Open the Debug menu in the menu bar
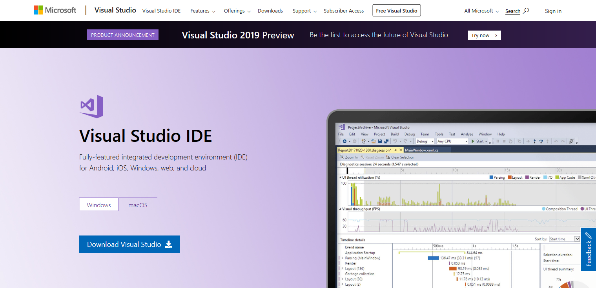The height and width of the screenshot is (288, 596). click(x=410, y=134)
